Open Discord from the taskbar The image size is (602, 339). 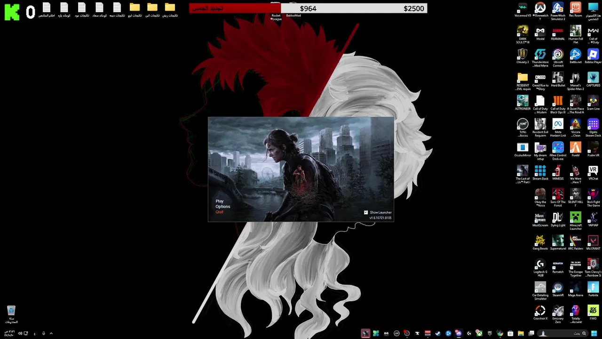(x=459, y=333)
